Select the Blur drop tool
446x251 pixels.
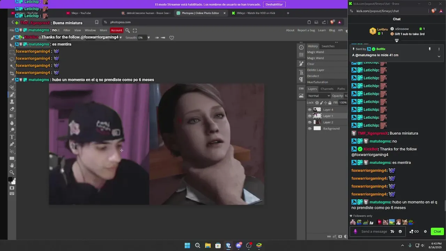pos(12,123)
